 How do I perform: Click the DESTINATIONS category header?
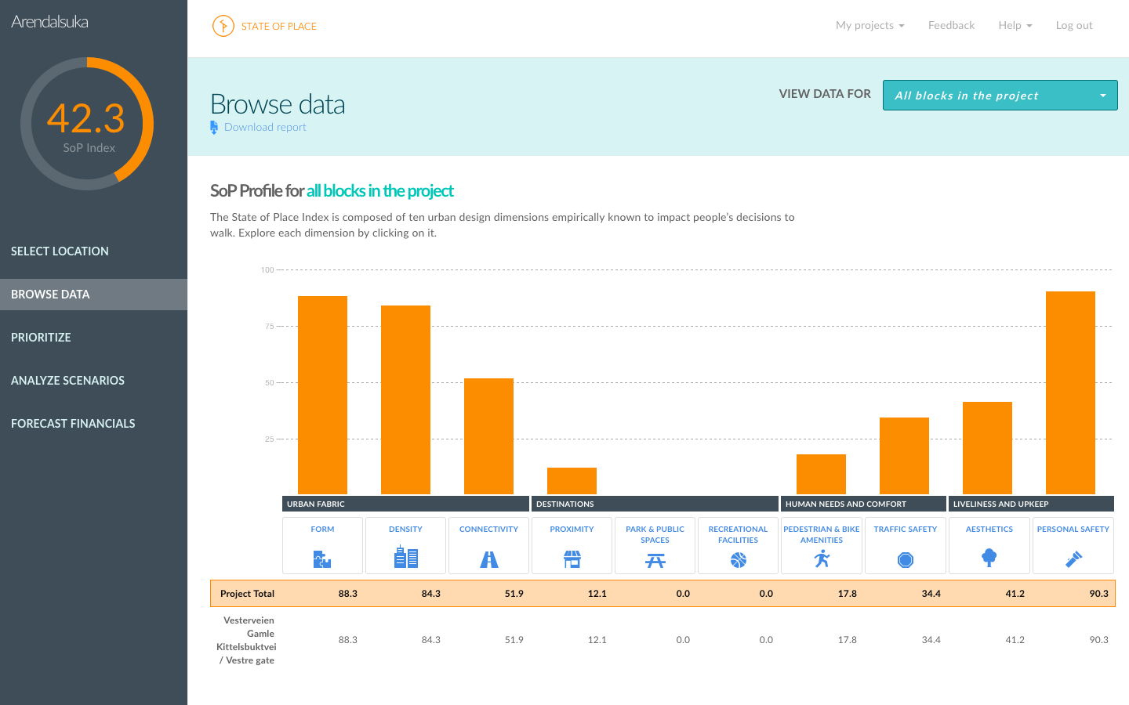(x=655, y=504)
